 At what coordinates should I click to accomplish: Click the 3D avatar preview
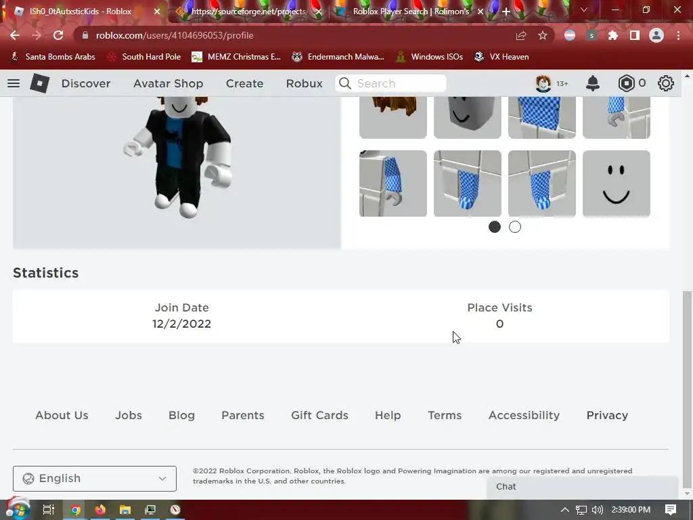click(177, 173)
